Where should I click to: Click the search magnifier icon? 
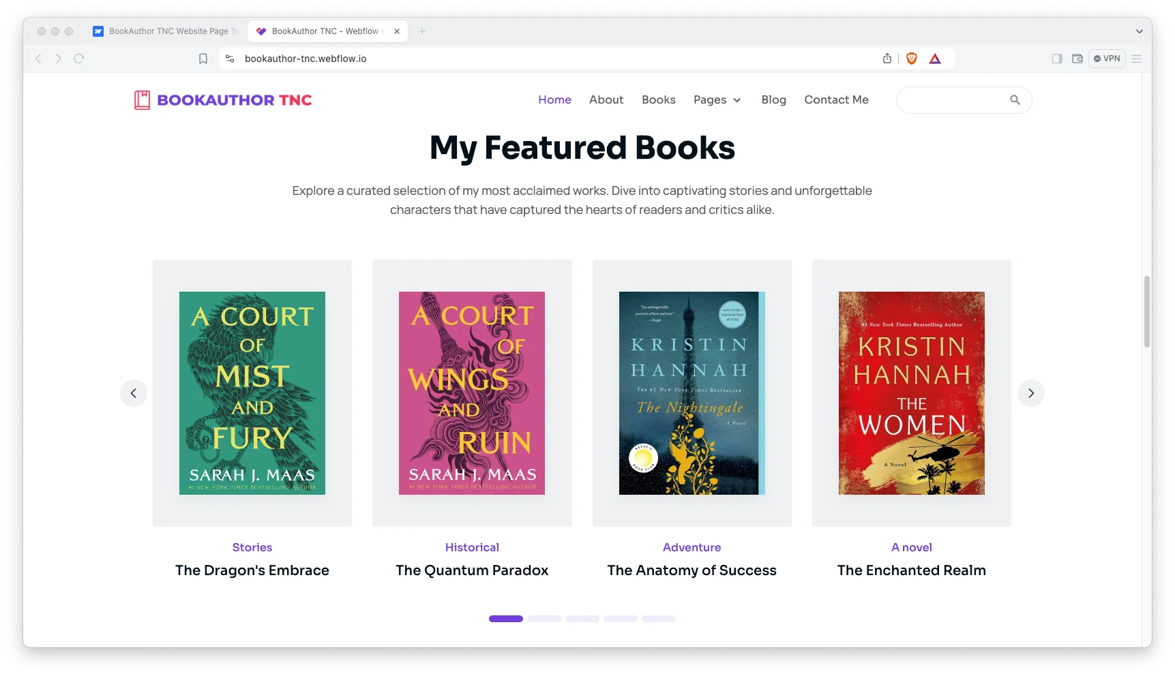1015,100
